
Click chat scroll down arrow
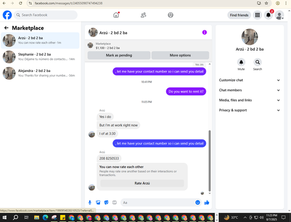pos(210,194)
